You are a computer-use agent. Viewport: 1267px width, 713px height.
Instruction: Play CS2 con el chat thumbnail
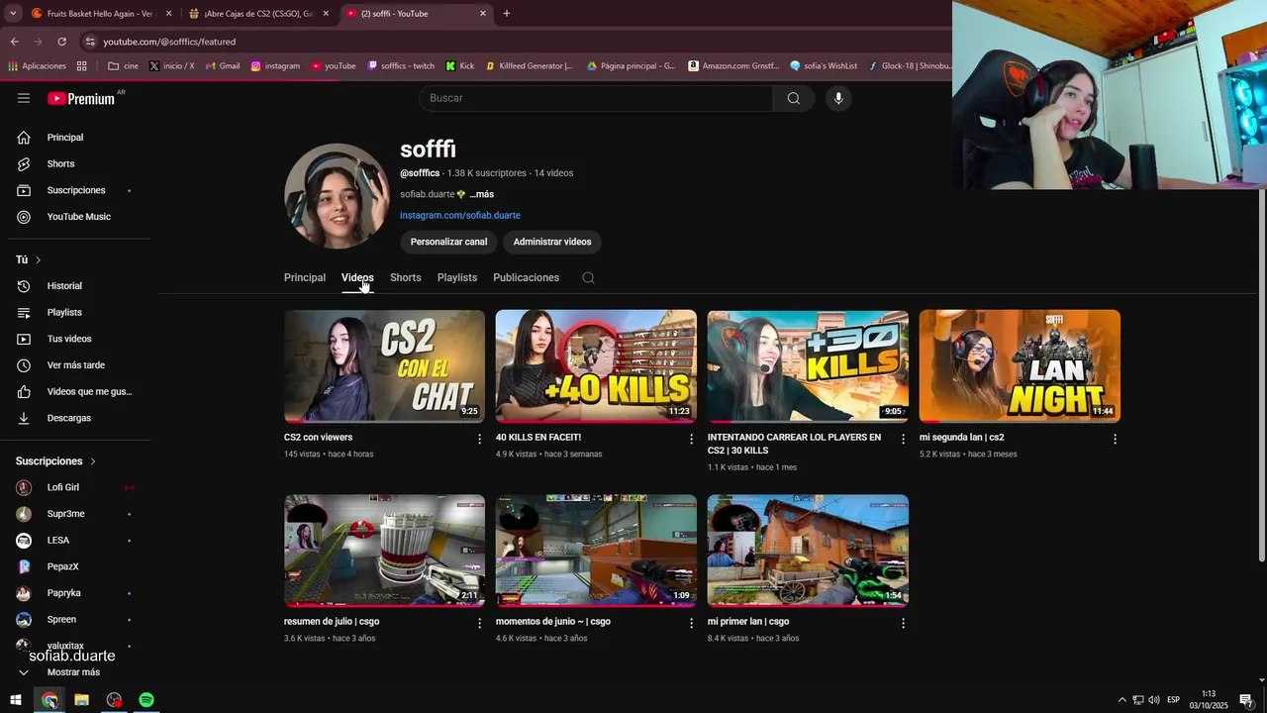[x=384, y=366]
